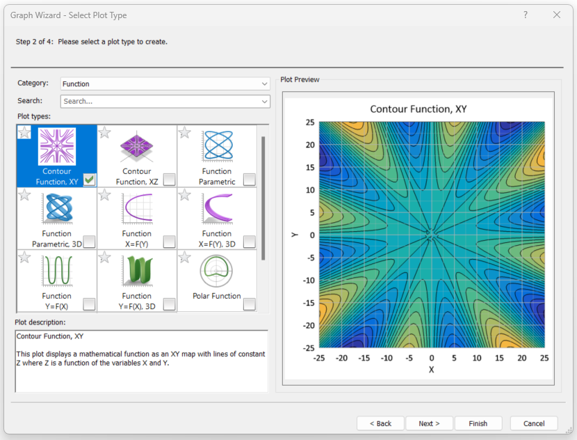Choose the Function Parametric plot icon

pyautogui.click(x=216, y=147)
